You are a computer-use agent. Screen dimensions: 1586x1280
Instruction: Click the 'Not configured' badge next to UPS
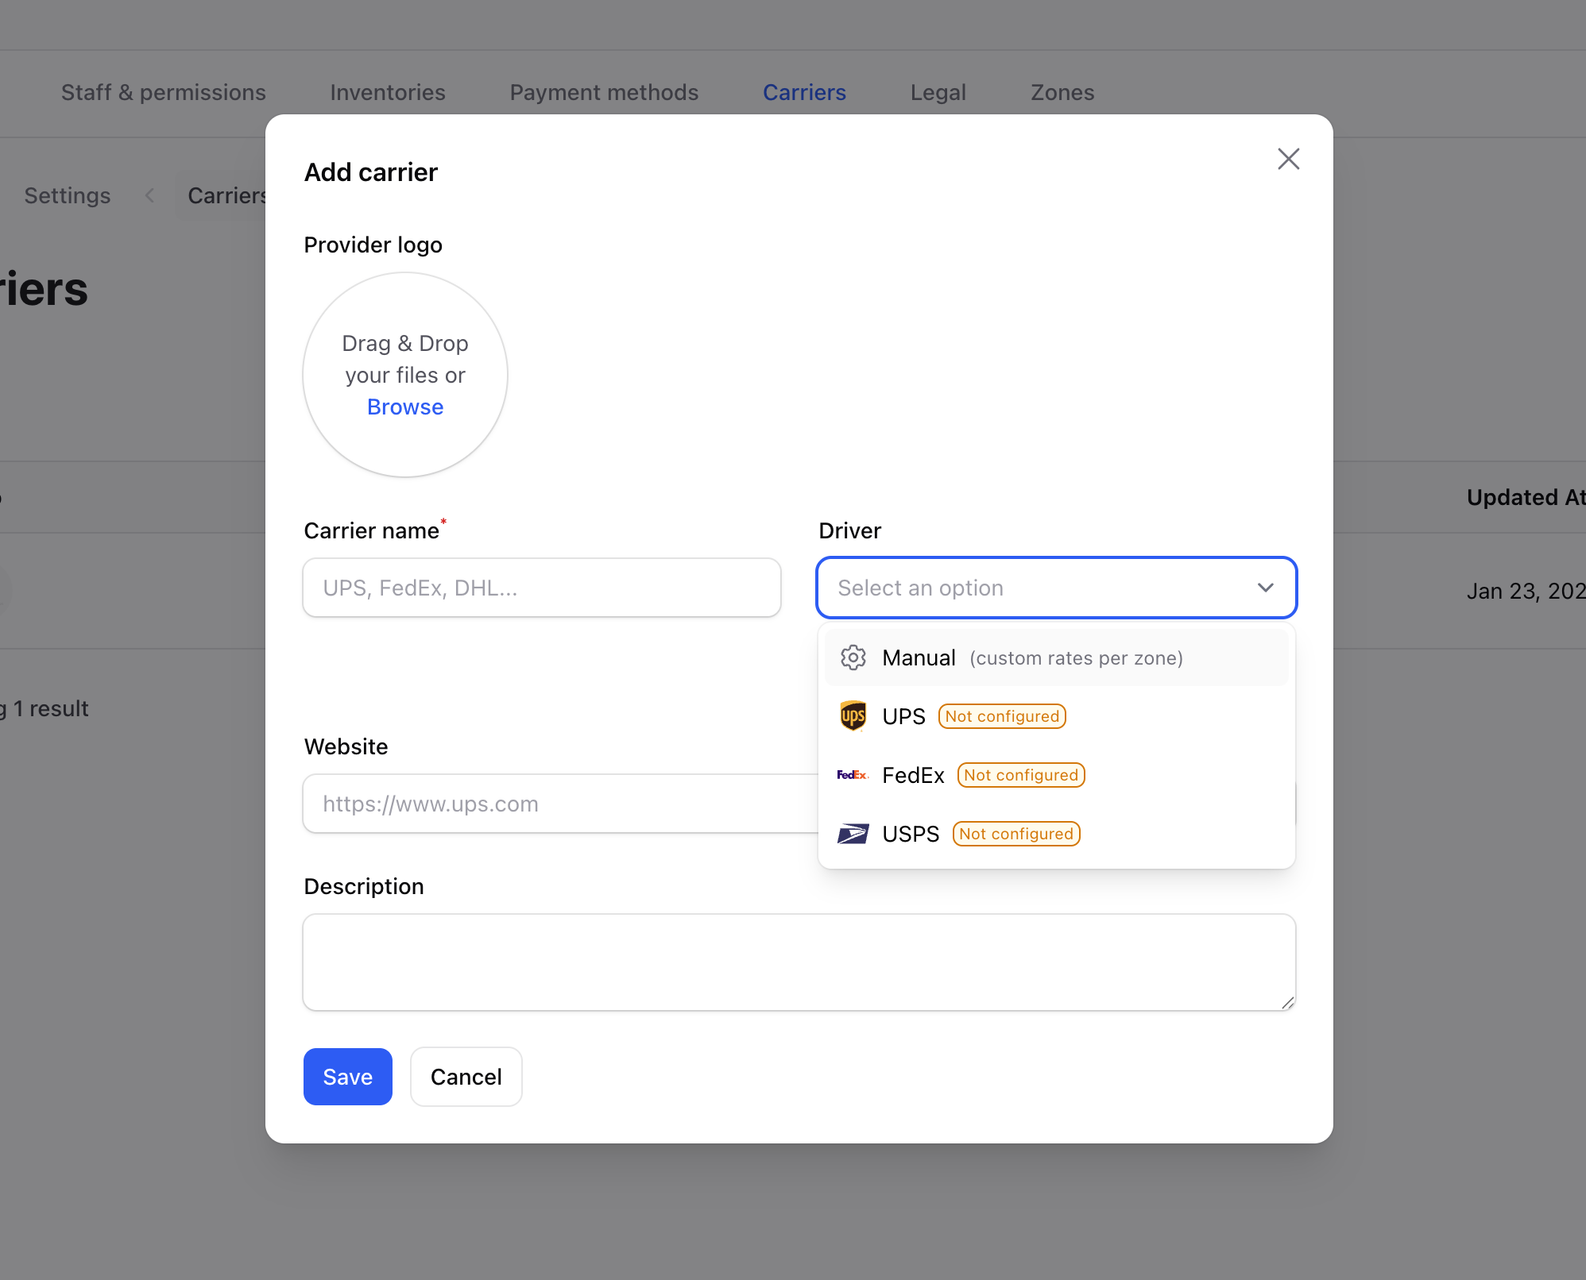(x=1001, y=715)
